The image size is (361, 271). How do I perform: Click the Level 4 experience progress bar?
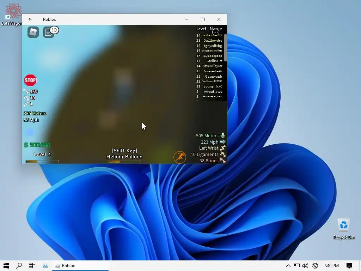pyautogui.click(x=42, y=162)
